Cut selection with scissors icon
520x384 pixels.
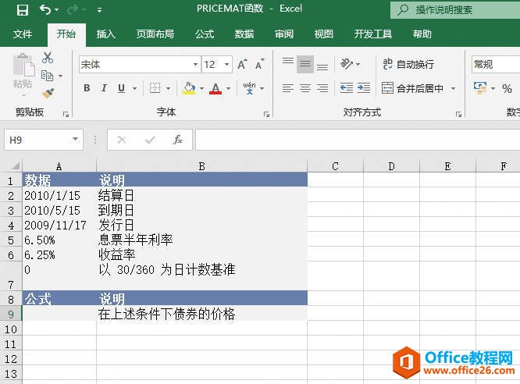tap(48, 58)
